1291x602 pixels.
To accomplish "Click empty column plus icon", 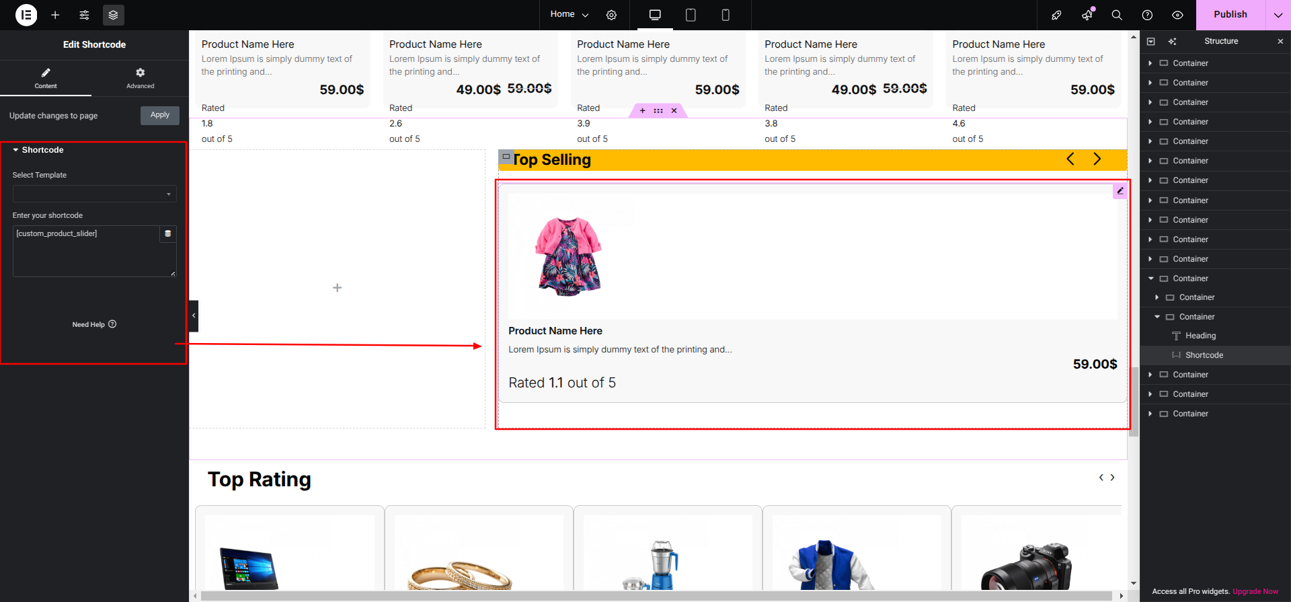I will [x=338, y=288].
